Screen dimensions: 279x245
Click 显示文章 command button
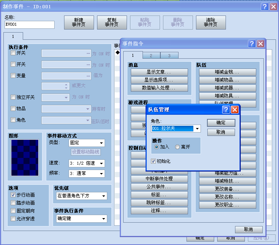[x=159, y=72]
